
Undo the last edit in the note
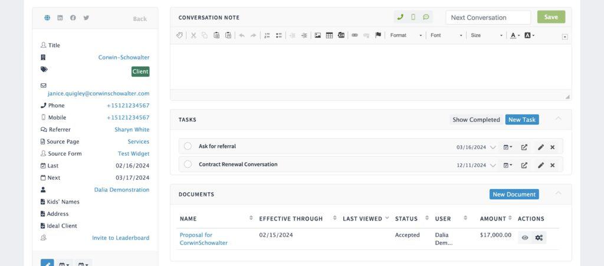tap(242, 35)
